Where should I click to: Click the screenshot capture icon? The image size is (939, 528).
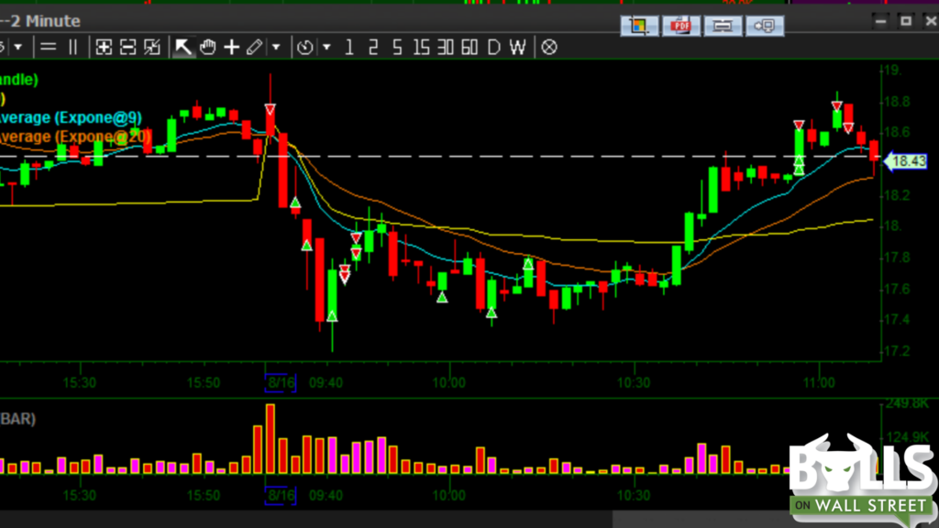639,26
